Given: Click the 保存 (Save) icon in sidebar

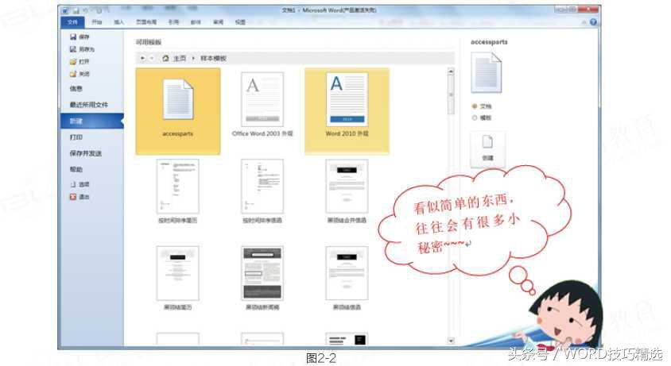Looking at the screenshot, I should (73, 37).
